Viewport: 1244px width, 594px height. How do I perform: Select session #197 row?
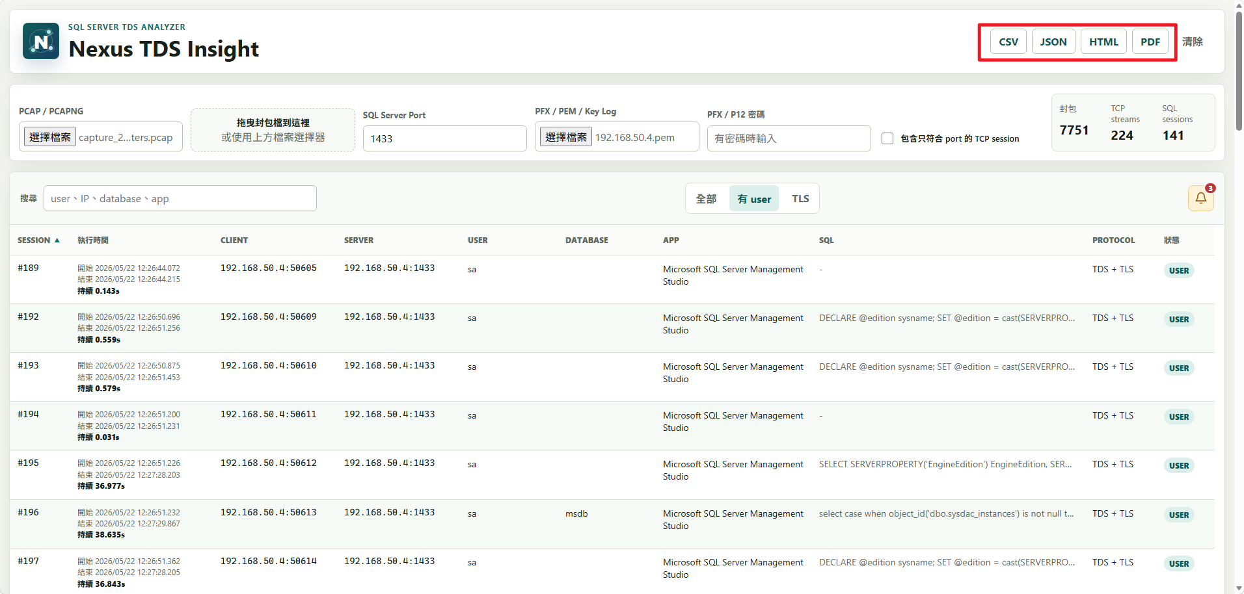coord(612,571)
